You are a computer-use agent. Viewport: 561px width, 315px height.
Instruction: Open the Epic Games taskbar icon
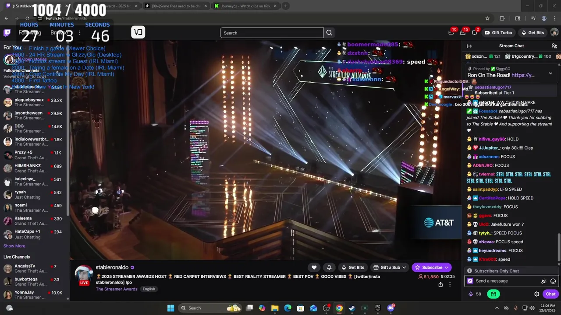coord(377,308)
